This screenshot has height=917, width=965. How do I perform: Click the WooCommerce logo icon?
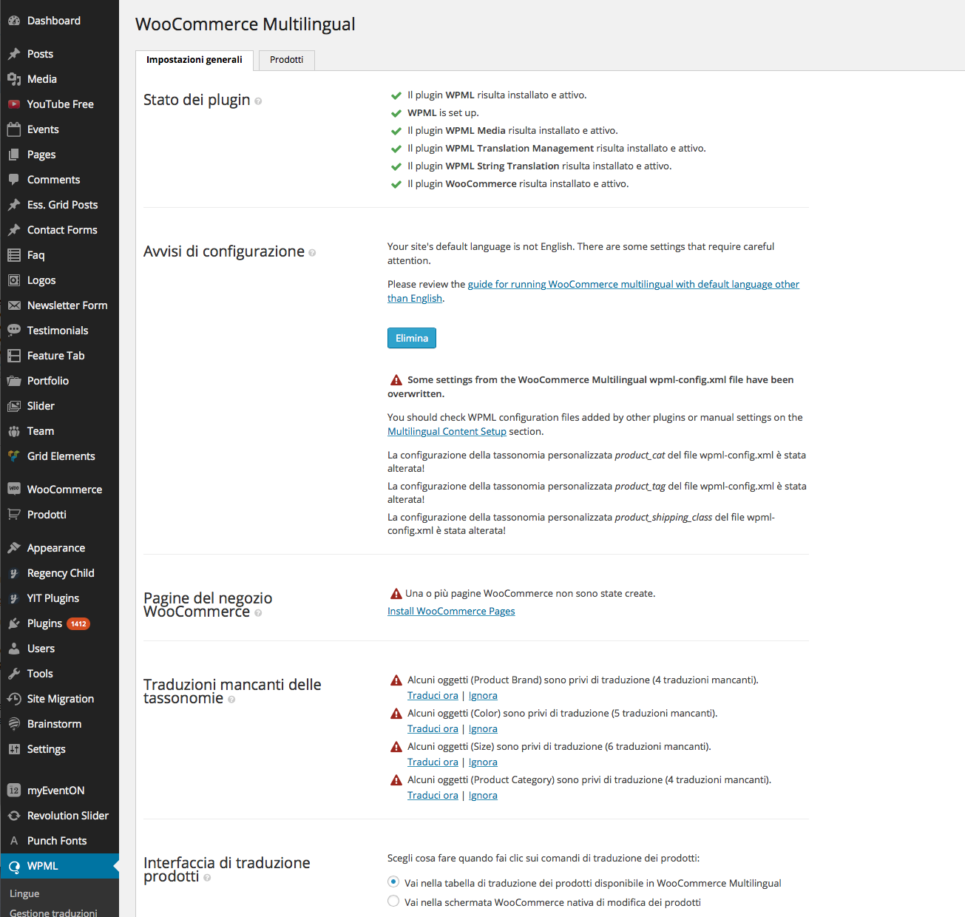pyautogui.click(x=14, y=489)
